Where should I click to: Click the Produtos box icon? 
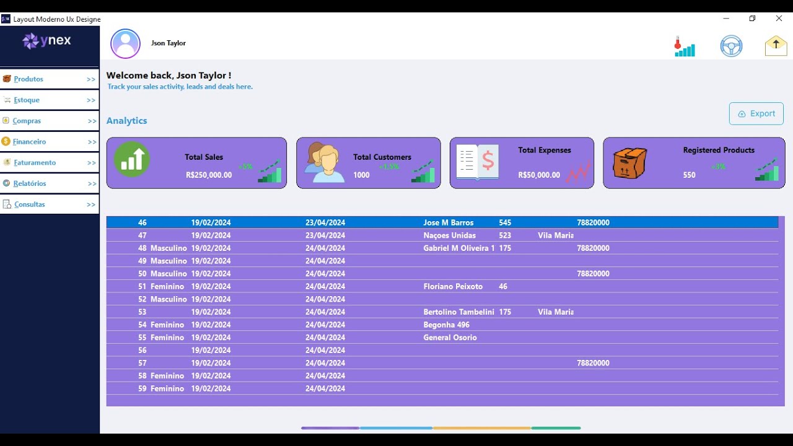click(x=7, y=79)
